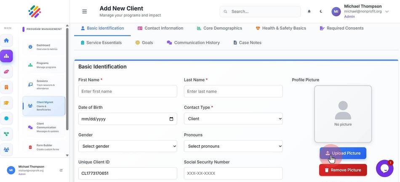This screenshot has width=400, height=182.
Task: Select the purple program management sidebar icon
Action: 6,56
